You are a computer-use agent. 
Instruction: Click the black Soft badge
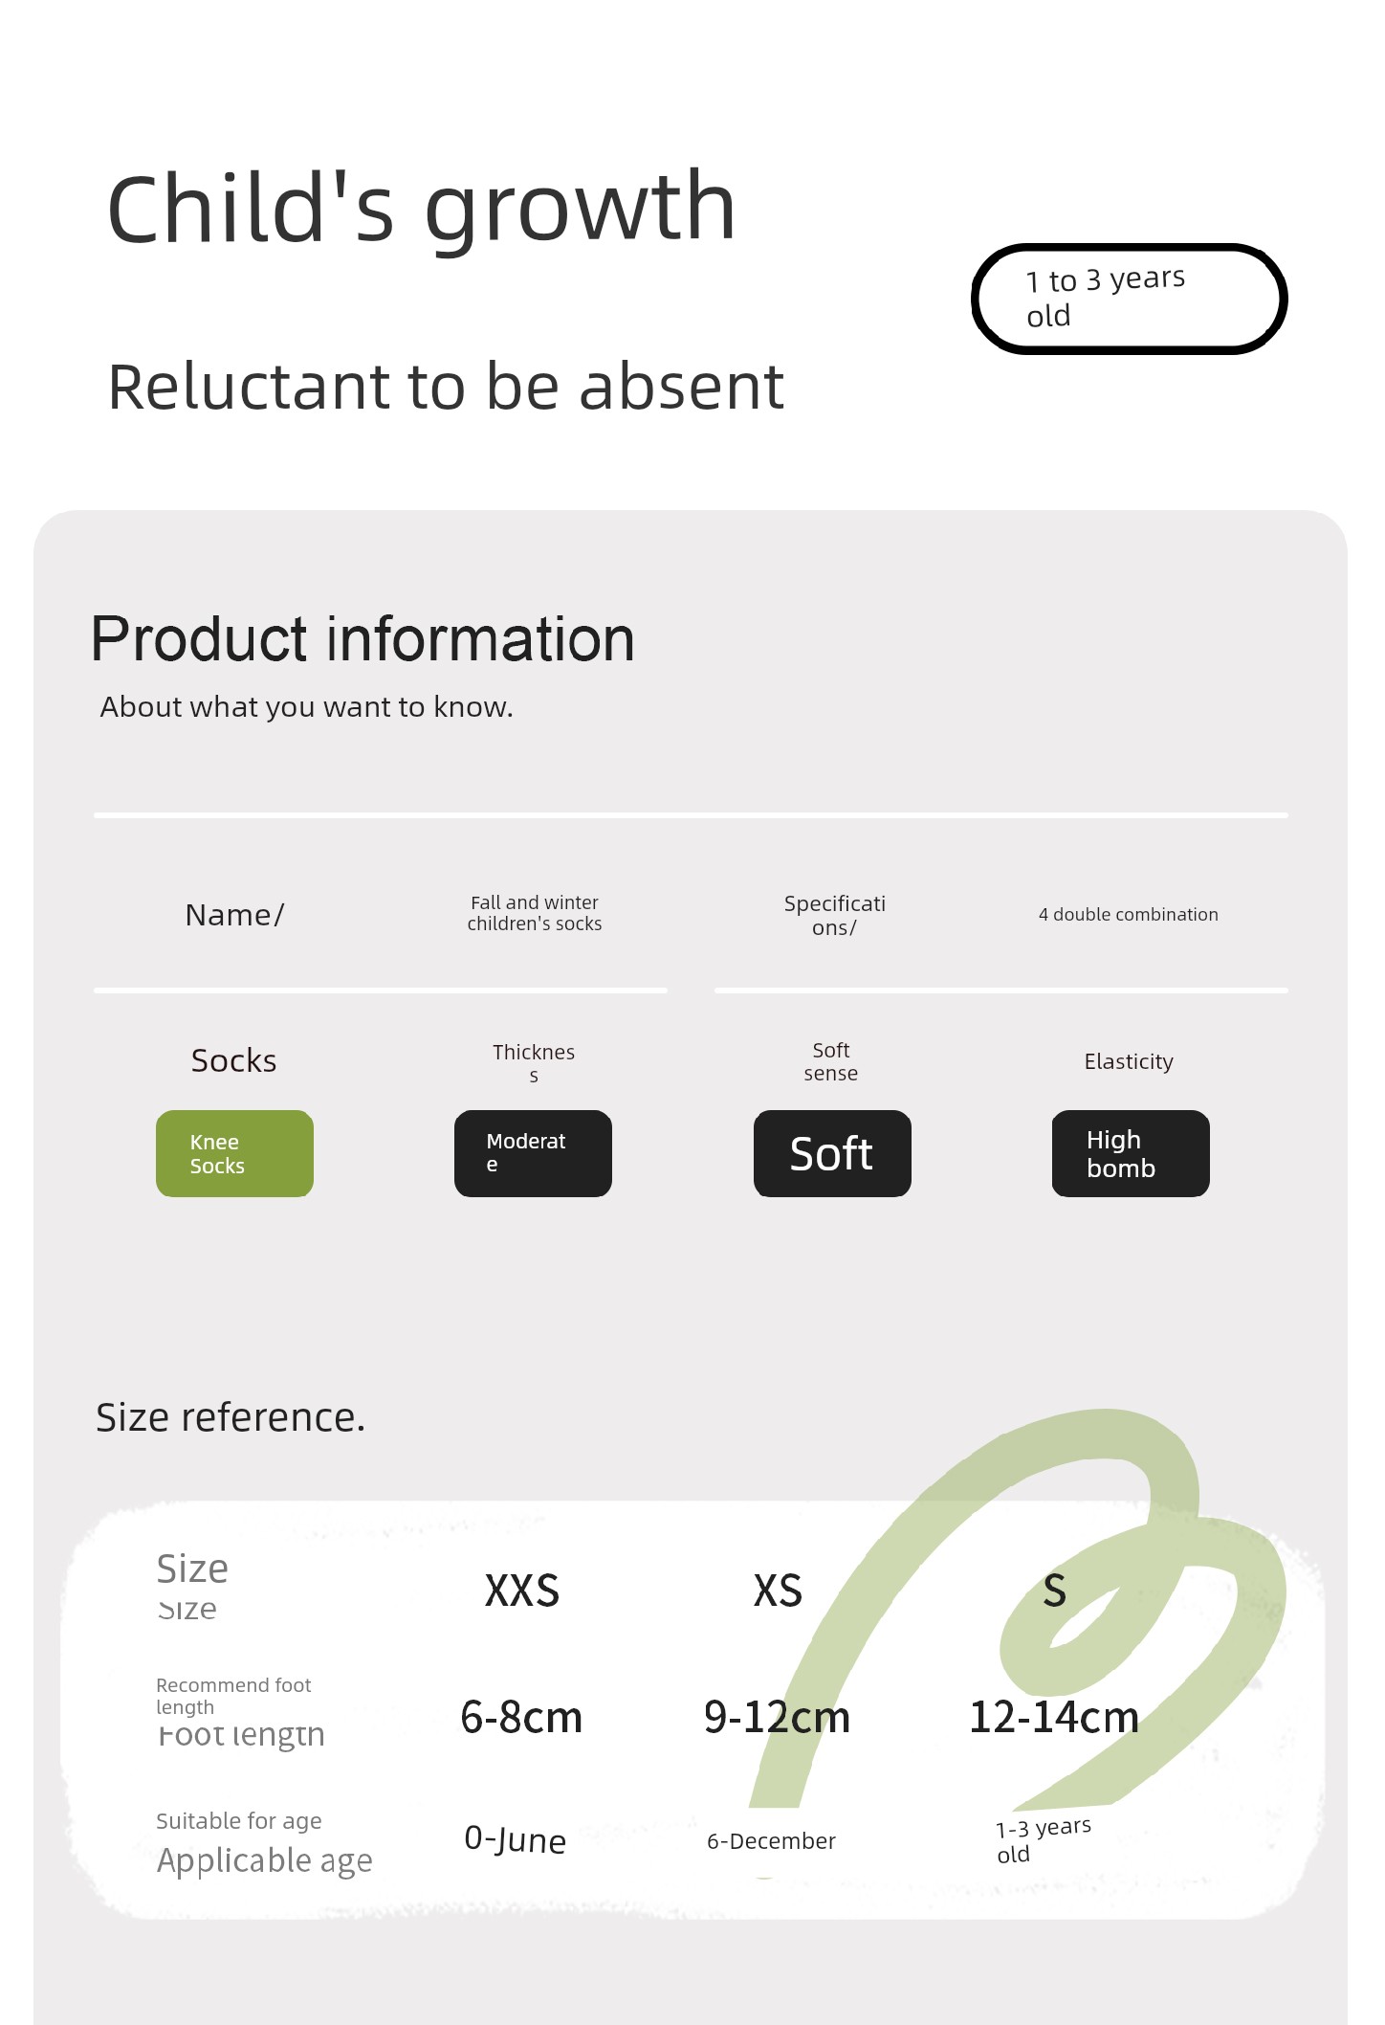[832, 1153]
